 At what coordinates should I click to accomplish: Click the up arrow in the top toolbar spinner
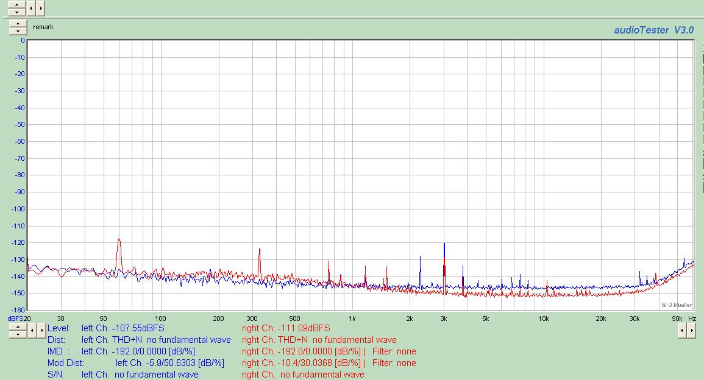16,4
